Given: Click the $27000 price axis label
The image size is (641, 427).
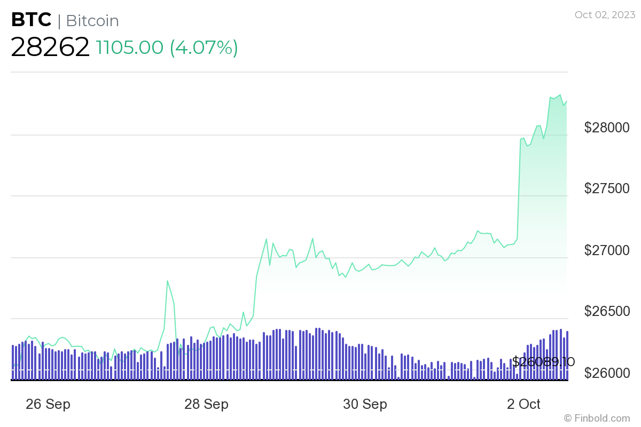Looking at the screenshot, I should [607, 250].
